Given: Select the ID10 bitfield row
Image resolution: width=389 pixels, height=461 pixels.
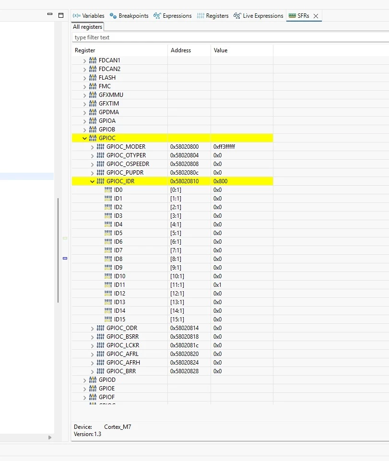Looking at the screenshot, I should (173, 276).
